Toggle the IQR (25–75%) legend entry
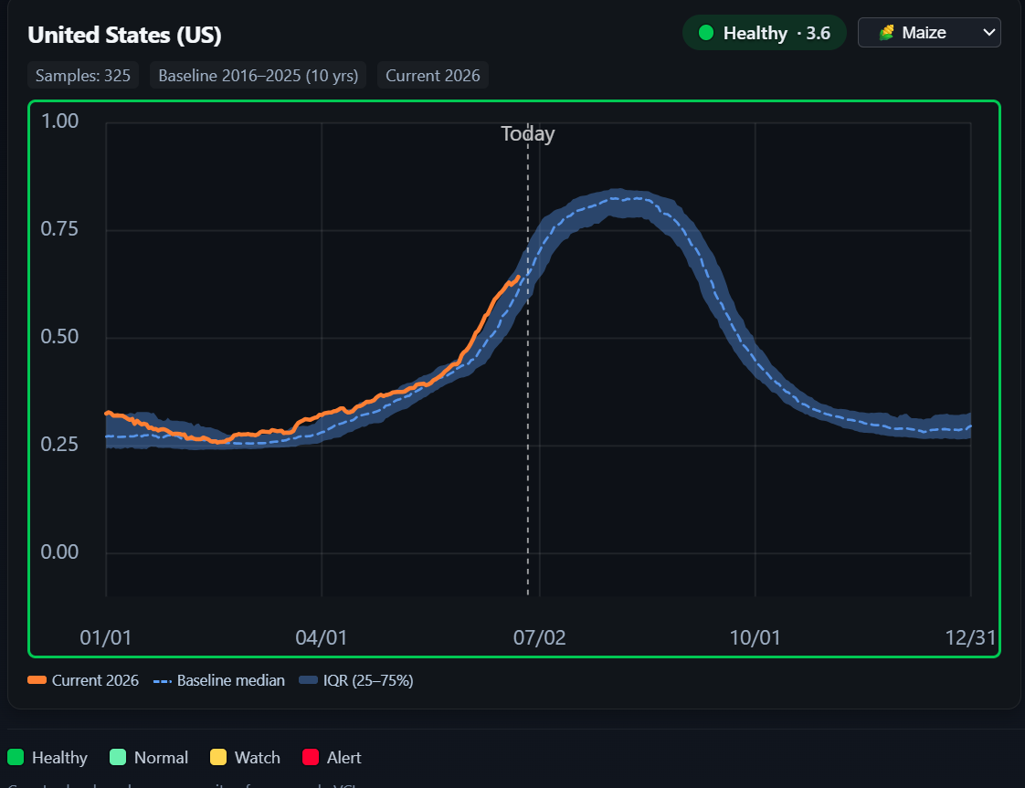This screenshot has width=1025, height=788. (356, 680)
